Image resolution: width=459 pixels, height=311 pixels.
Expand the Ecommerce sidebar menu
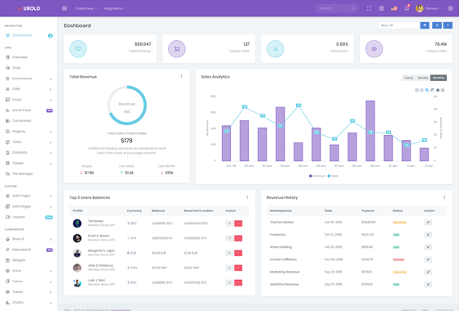coord(29,79)
